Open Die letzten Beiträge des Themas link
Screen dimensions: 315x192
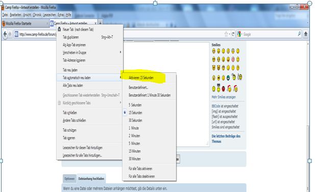coord(226,139)
